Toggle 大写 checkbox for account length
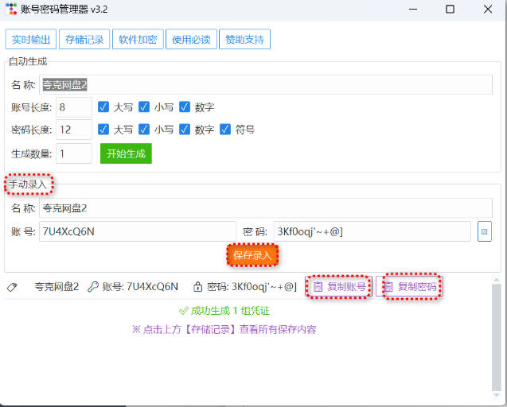 103,107
